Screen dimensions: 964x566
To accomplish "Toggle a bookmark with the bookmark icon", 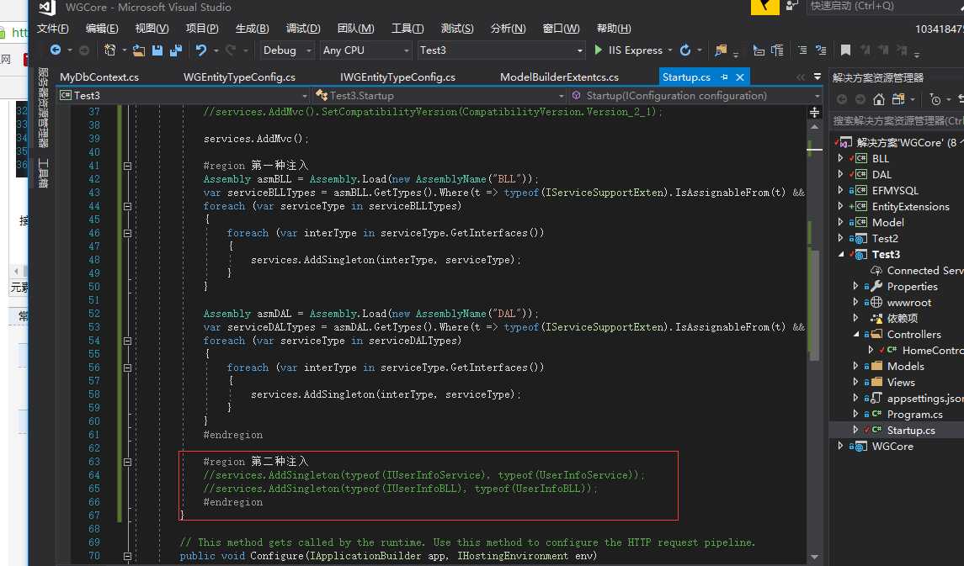I will (846, 50).
